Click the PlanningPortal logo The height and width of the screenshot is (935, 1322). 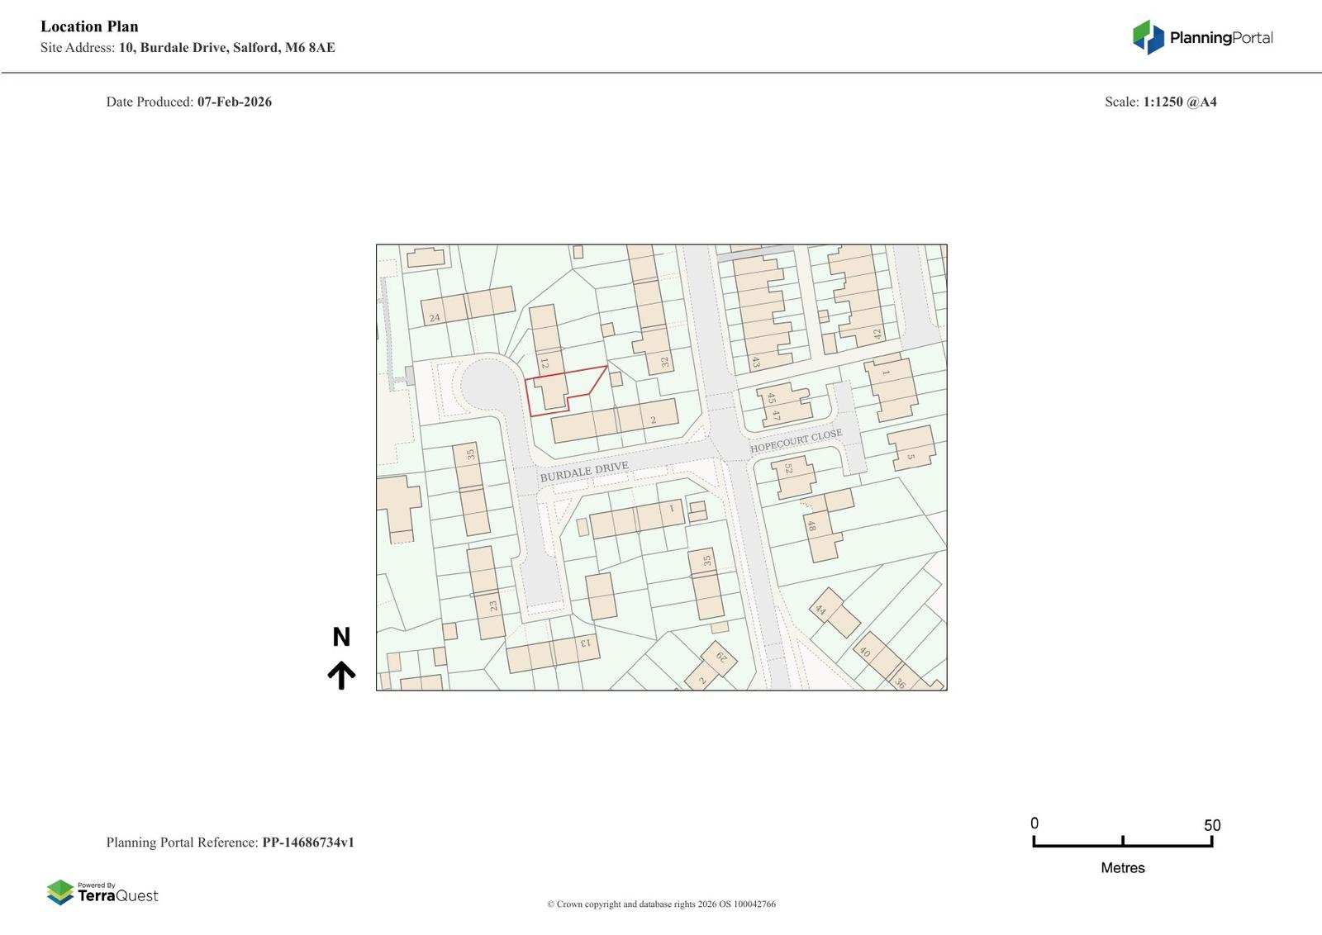pos(1202,37)
